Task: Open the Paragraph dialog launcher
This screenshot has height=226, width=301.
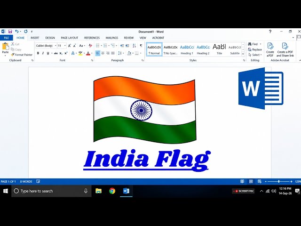Action: click(x=143, y=60)
